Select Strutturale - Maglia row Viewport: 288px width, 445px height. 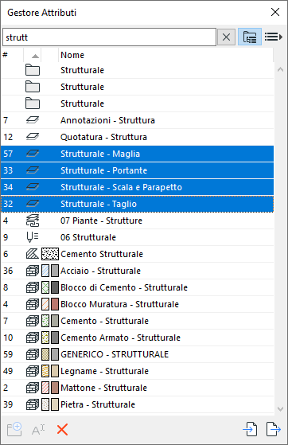[138, 154]
